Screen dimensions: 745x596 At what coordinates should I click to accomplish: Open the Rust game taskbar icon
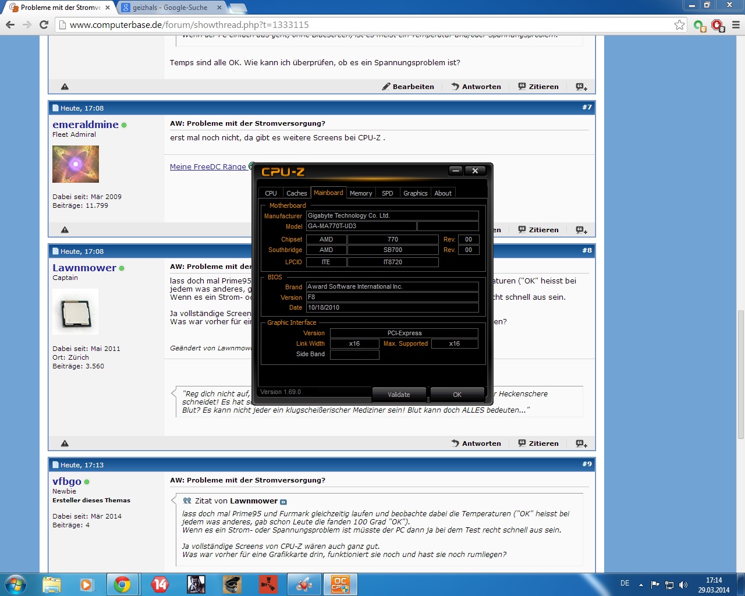[268, 584]
